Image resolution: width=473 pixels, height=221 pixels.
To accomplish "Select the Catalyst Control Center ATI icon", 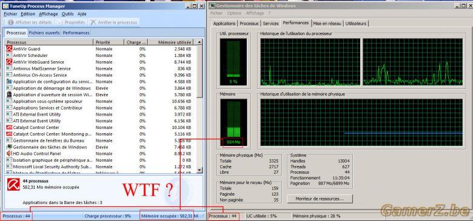I will pos(9,127).
